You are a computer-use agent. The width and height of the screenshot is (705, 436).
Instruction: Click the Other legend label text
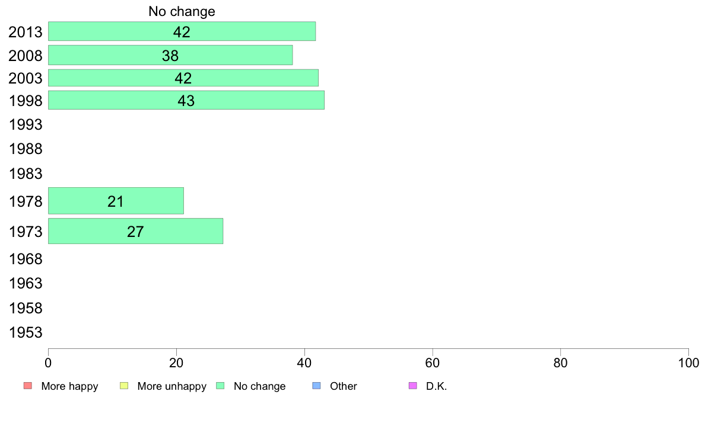tap(344, 386)
